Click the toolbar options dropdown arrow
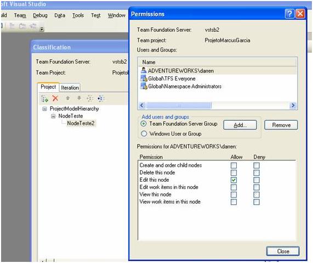This screenshot has height=263, width=313. pos(42,29)
